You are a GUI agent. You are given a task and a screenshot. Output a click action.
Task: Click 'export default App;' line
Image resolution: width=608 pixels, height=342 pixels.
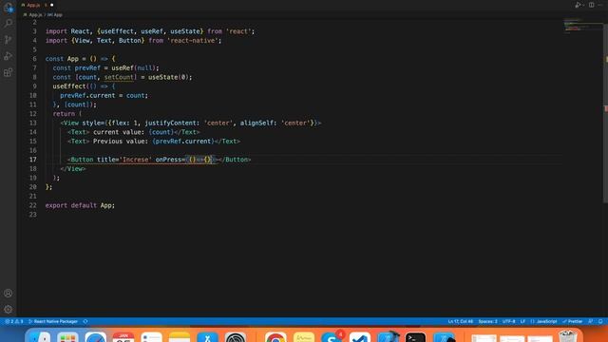tap(80, 205)
